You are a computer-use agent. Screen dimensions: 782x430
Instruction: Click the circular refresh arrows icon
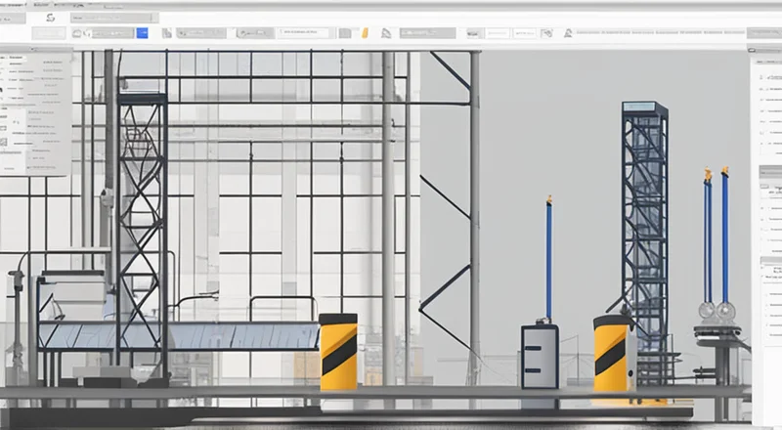tap(51, 18)
